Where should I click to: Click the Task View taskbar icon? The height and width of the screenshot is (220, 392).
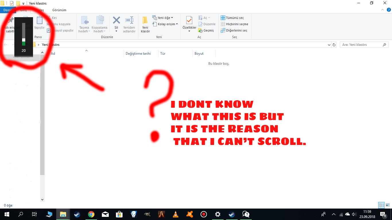(34, 214)
